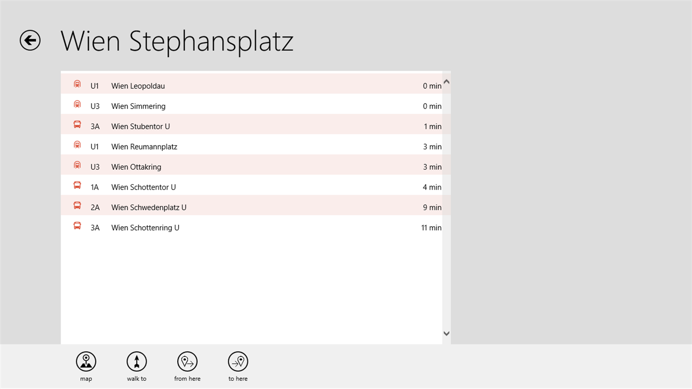Click the Wien Leopoldau destination text
Image resolution: width=692 pixels, height=389 pixels.
[138, 86]
